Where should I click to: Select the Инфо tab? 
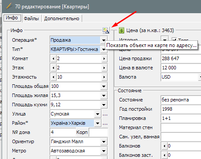click(x=12, y=18)
